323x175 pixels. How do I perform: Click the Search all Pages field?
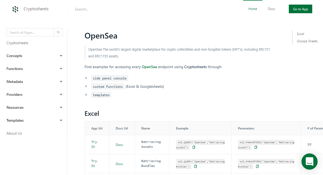(x=30, y=32)
